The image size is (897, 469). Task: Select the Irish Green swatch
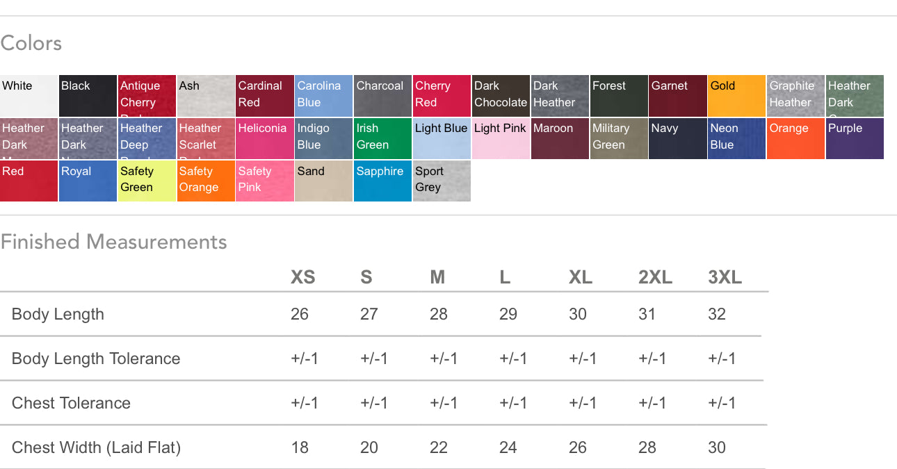coord(382,138)
